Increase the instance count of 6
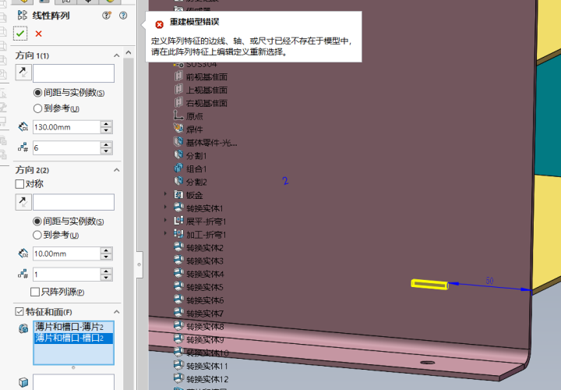This screenshot has width=561, height=390. pyautogui.click(x=106, y=144)
